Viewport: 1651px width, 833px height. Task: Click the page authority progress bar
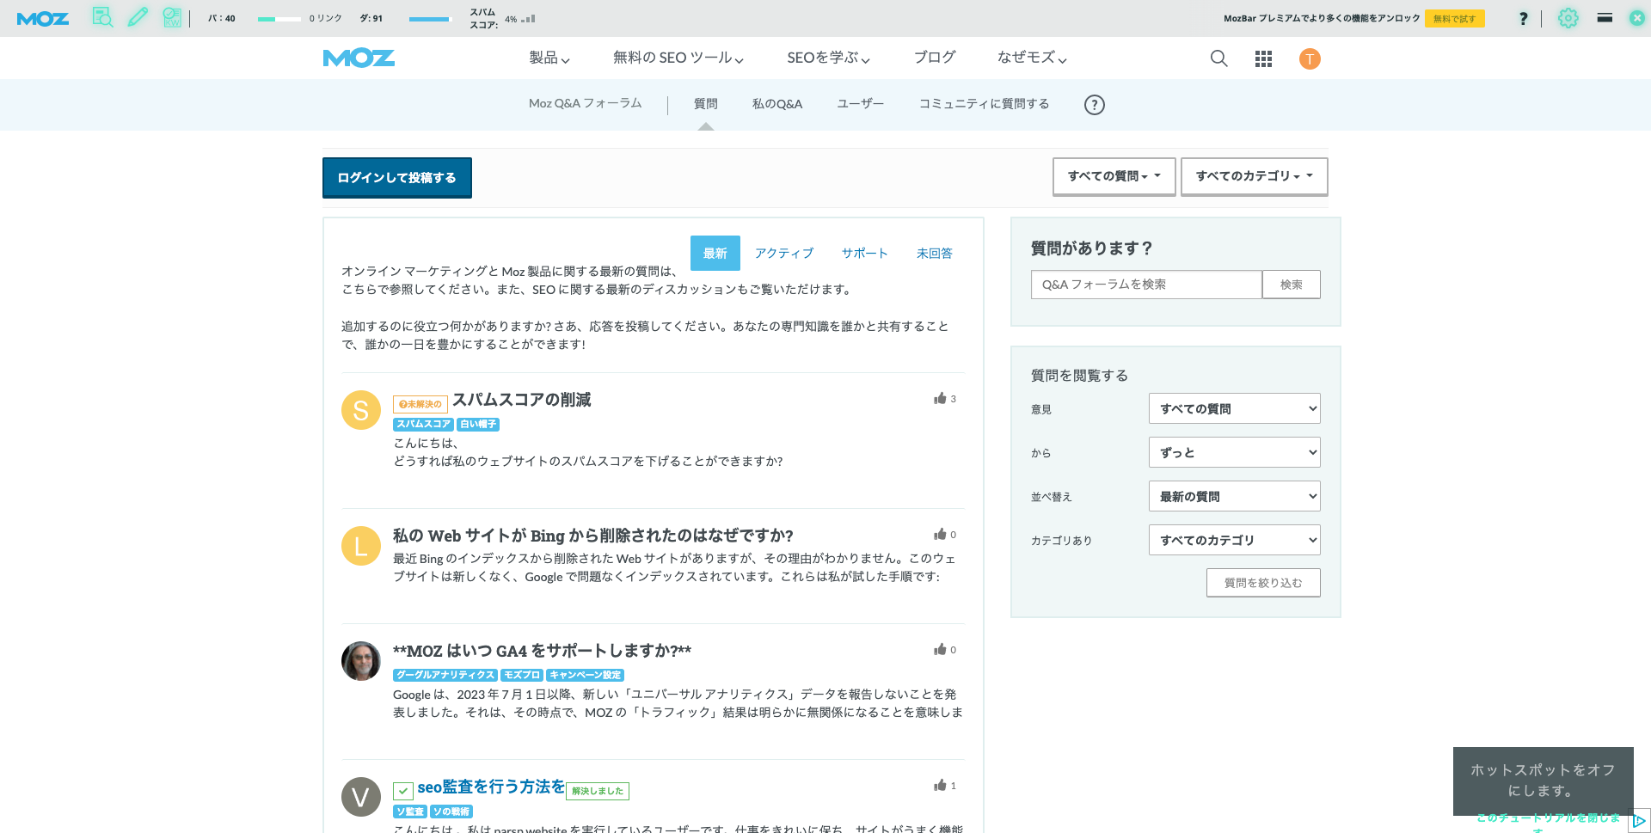(x=279, y=19)
